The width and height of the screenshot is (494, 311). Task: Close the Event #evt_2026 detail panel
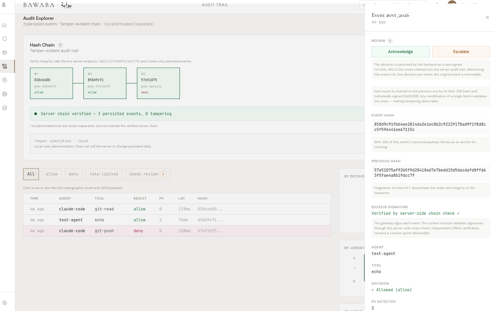point(487,18)
